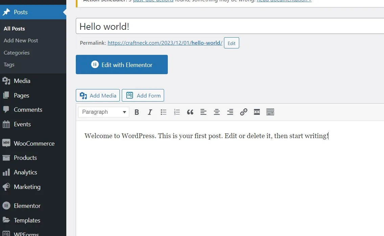The image size is (384, 236).
Task: Click the Products box icon
Action: pos(6,158)
